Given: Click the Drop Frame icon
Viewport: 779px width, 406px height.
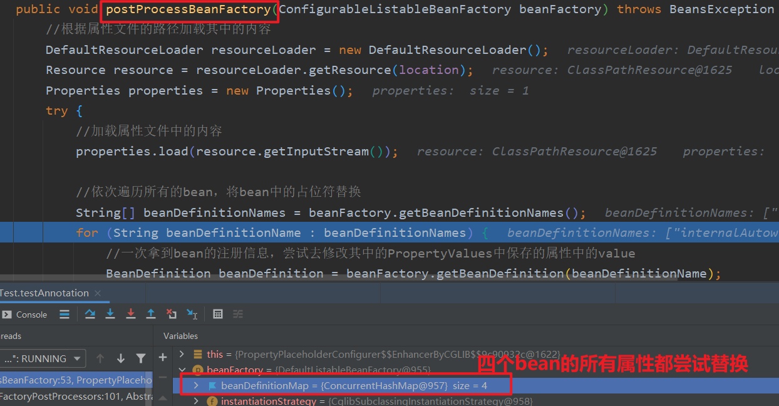Looking at the screenshot, I should pos(171,314).
